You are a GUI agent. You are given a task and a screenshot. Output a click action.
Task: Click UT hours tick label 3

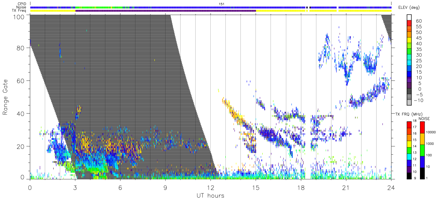pyautogui.click(x=75, y=188)
